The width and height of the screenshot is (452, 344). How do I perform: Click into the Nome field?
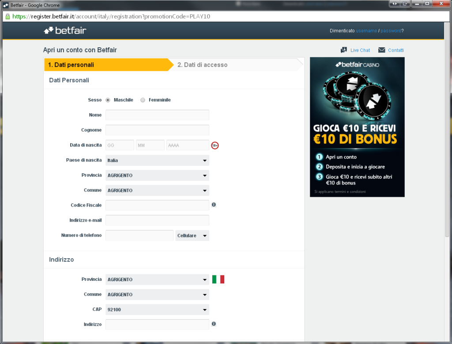tap(157, 115)
